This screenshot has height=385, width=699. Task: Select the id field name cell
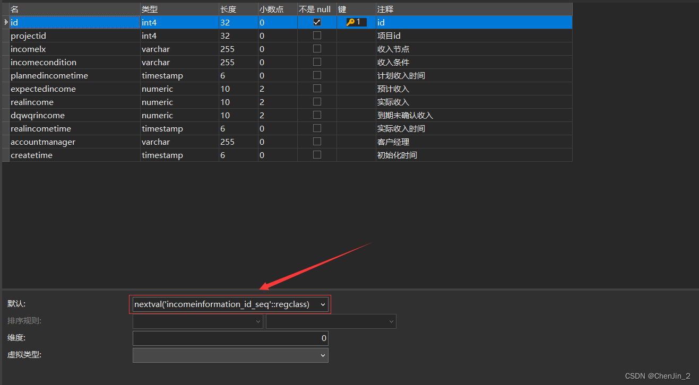click(75, 22)
